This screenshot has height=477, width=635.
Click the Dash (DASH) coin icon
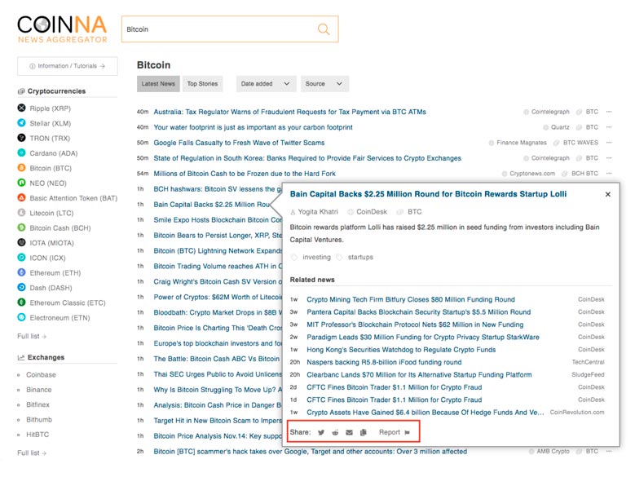[x=21, y=288]
